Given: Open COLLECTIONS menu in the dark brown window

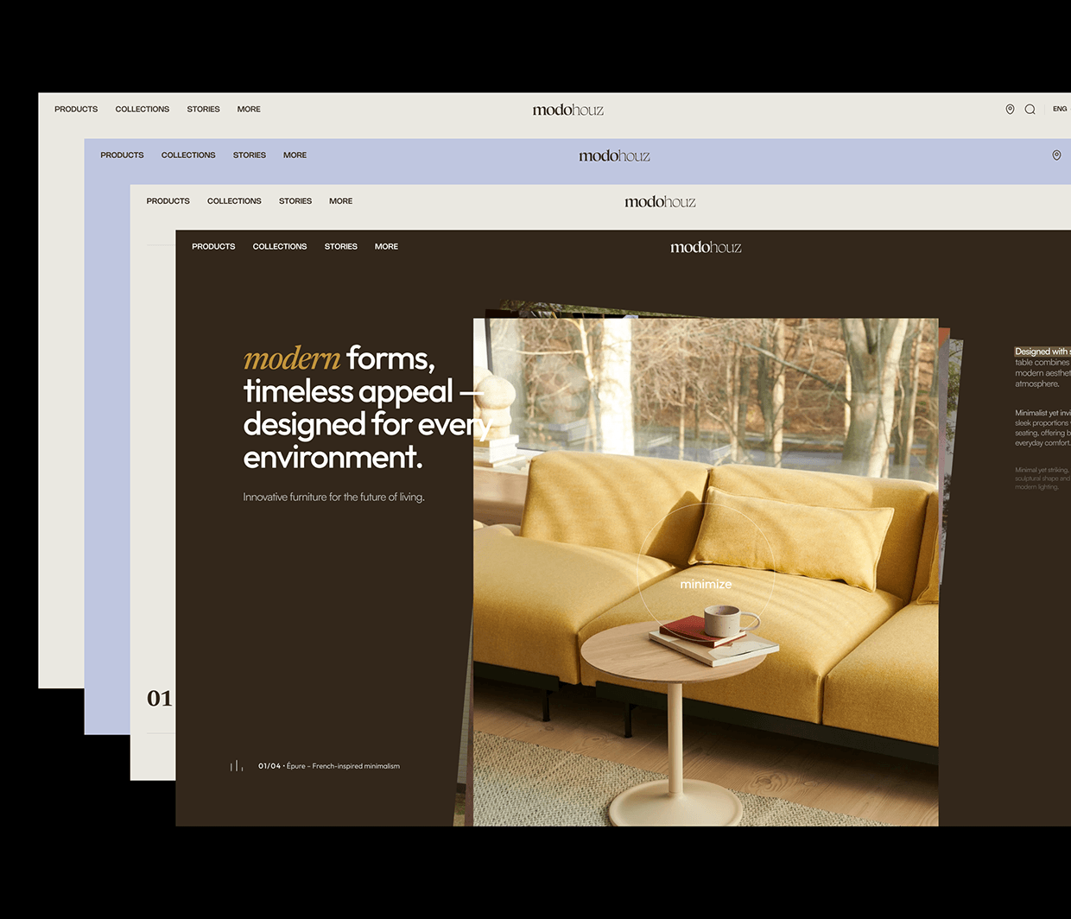Looking at the screenshot, I should pos(280,246).
